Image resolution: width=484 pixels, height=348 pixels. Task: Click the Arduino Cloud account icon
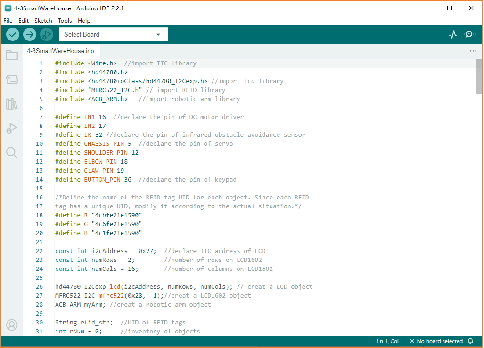coord(12,324)
